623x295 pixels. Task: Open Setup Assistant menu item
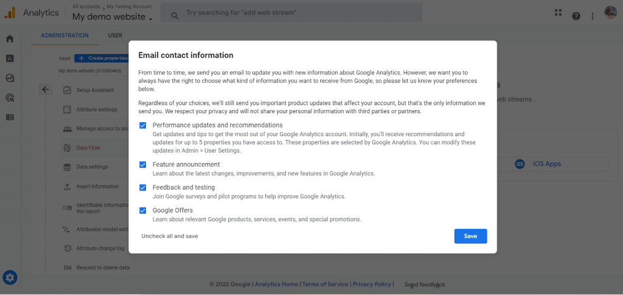[95, 90]
